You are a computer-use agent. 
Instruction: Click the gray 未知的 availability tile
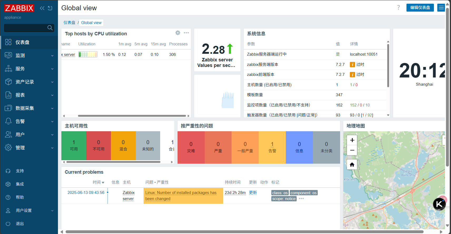148,145
